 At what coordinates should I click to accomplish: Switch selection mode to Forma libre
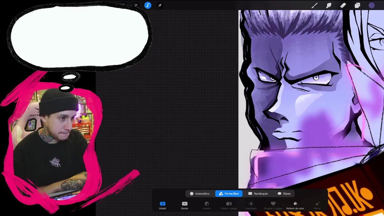[229, 193]
